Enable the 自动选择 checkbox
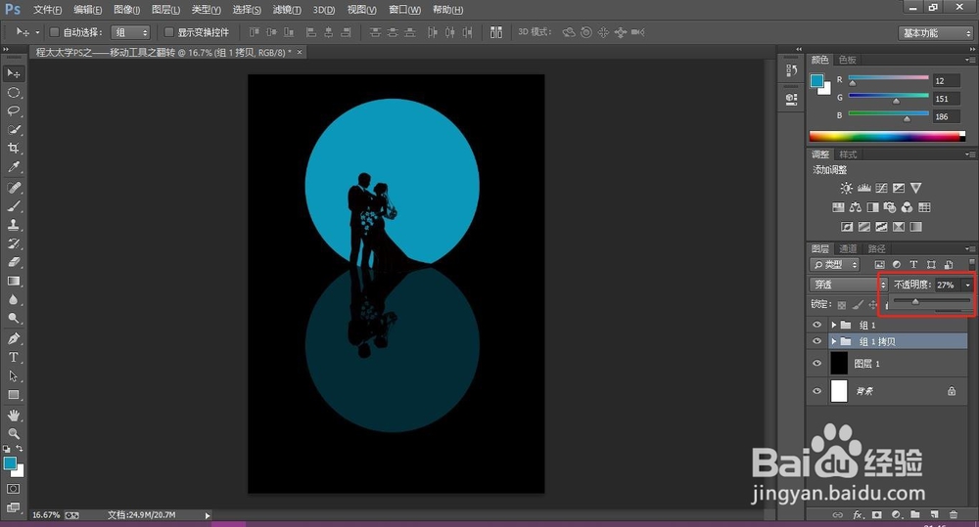This screenshot has width=979, height=527. point(55,32)
